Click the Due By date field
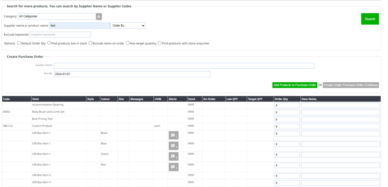388x187 pixels. pos(132,74)
